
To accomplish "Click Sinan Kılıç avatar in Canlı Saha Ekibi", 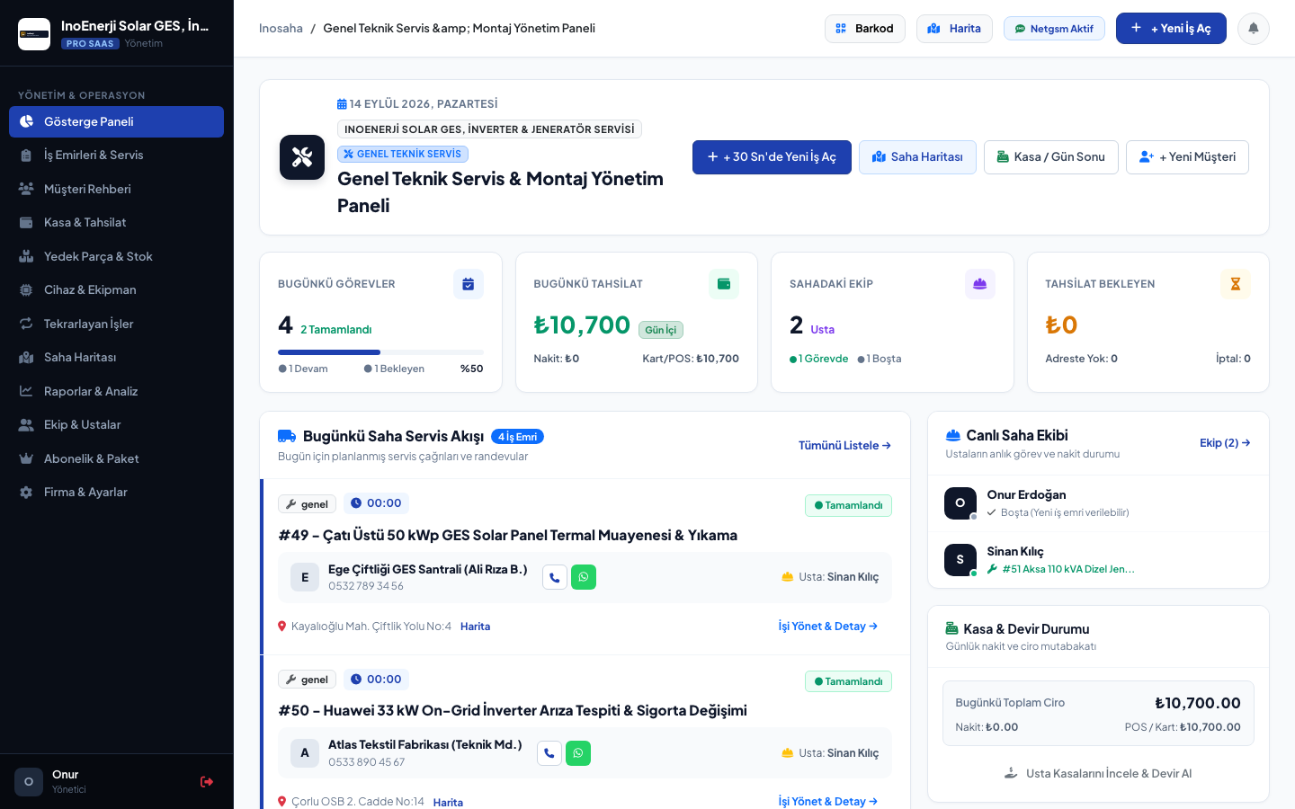I will tap(960, 560).
